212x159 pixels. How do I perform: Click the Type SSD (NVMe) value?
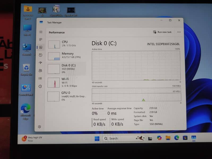156,124
